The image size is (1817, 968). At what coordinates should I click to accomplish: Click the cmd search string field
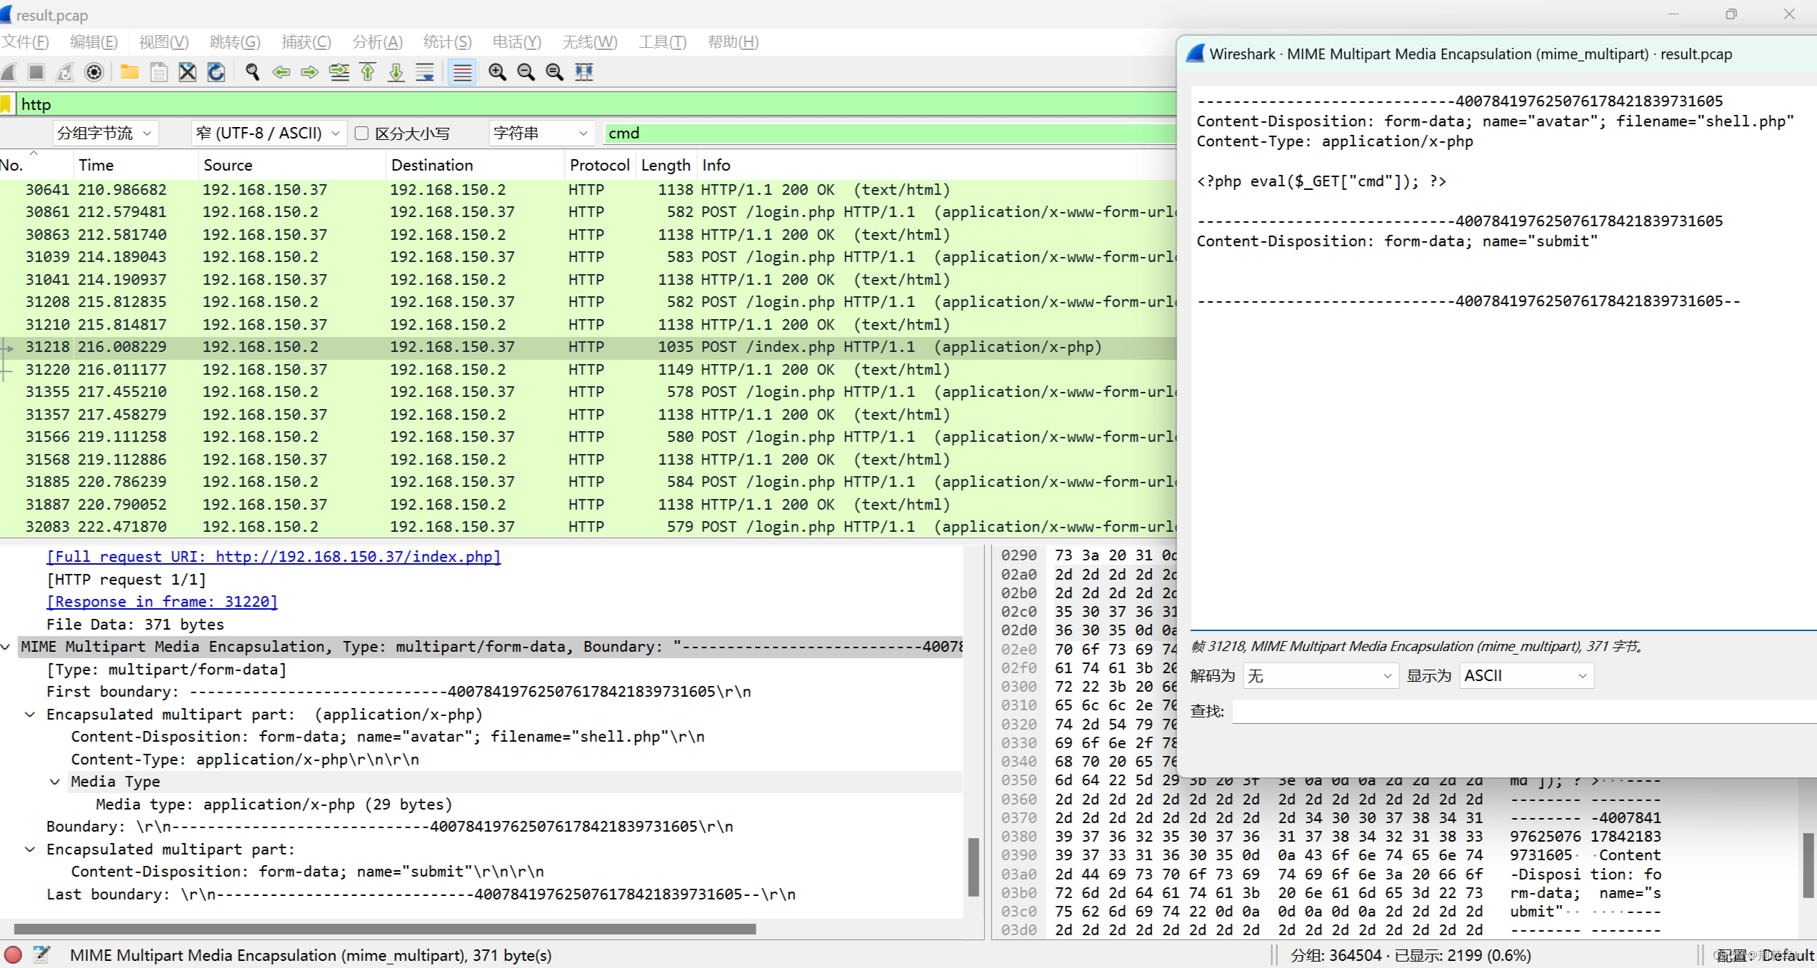[890, 133]
